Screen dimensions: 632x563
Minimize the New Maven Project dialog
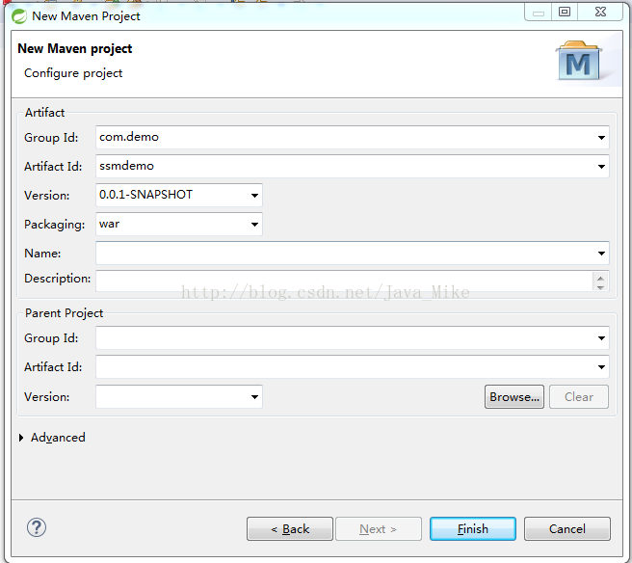(539, 13)
